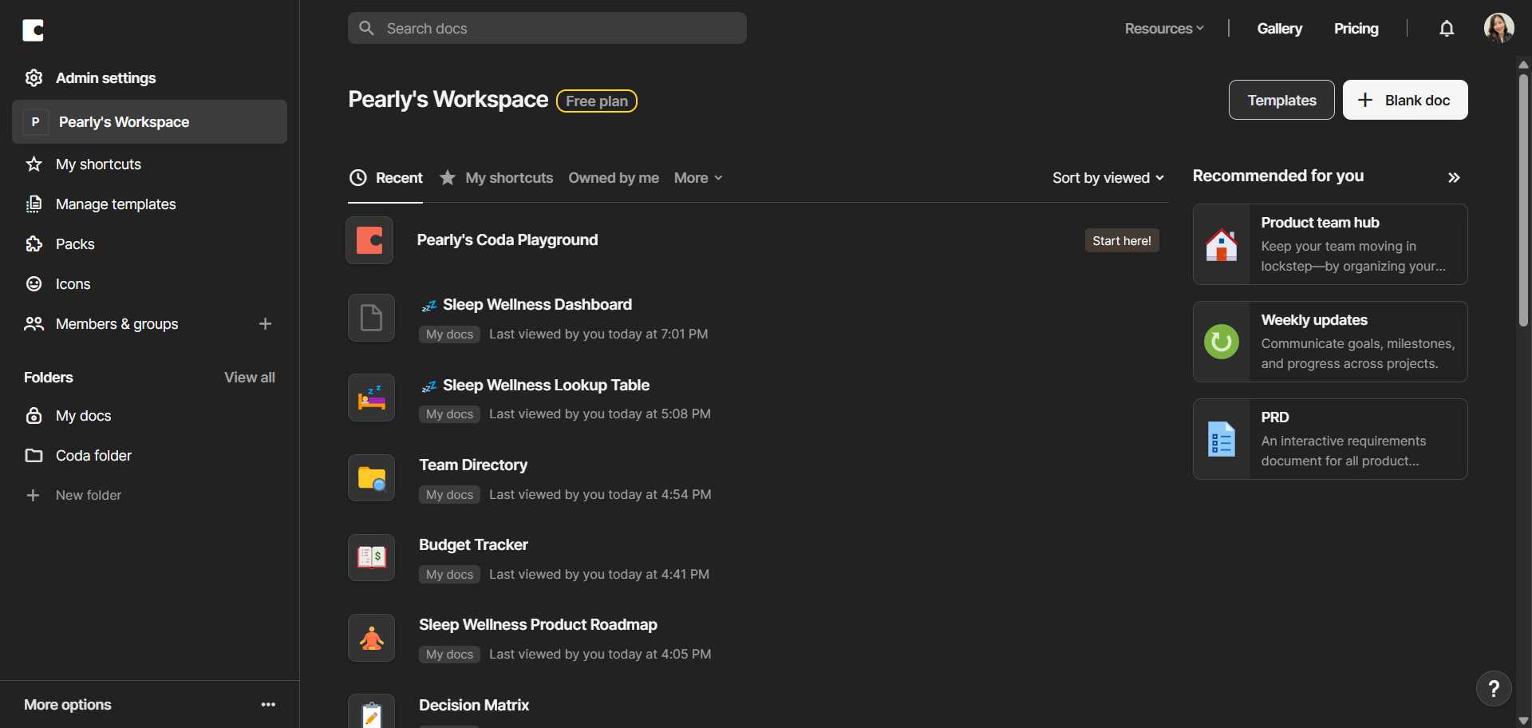The height and width of the screenshot is (728, 1532).
Task: Open Admin settings gear icon
Action: pyautogui.click(x=34, y=77)
